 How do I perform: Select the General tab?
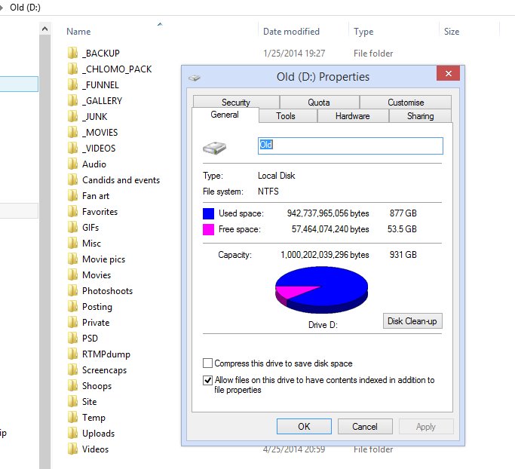(225, 115)
